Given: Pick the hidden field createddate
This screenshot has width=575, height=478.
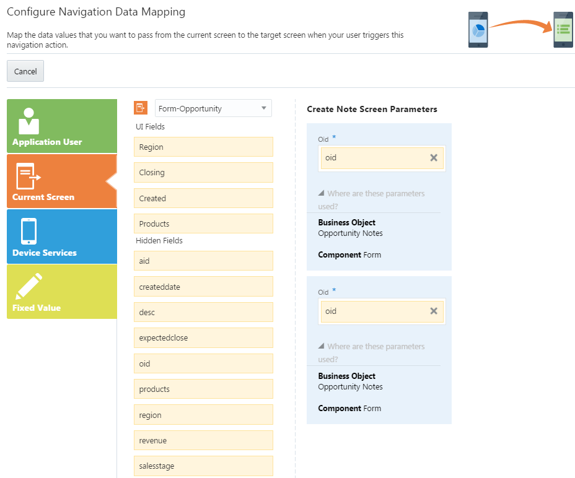Looking at the screenshot, I should tap(203, 287).
